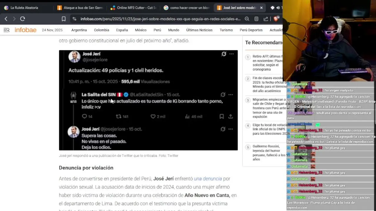Click Grok icon on the top José Jerí tweet
The height and width of the screenshot is (211, 376).
[224, 54]
